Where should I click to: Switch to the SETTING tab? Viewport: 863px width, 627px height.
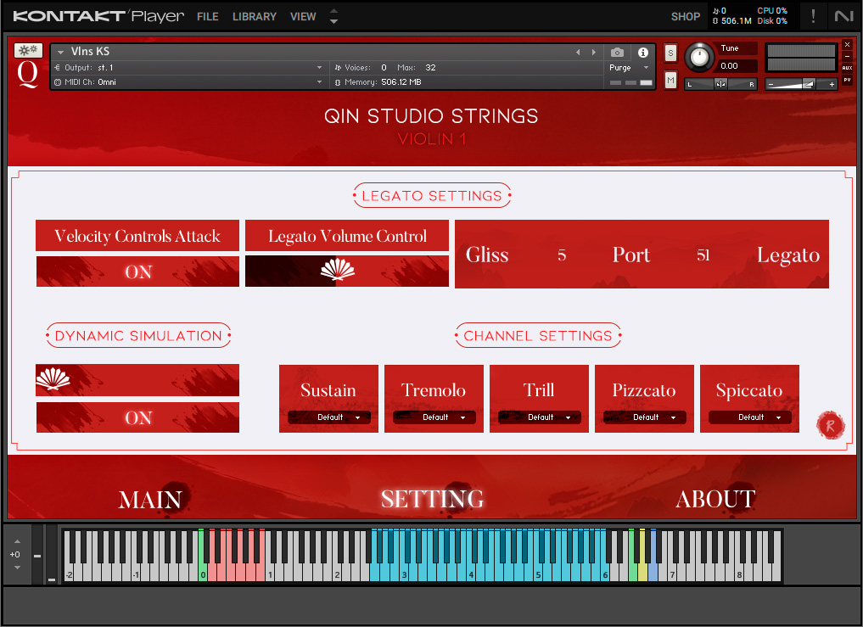[433, 499]
